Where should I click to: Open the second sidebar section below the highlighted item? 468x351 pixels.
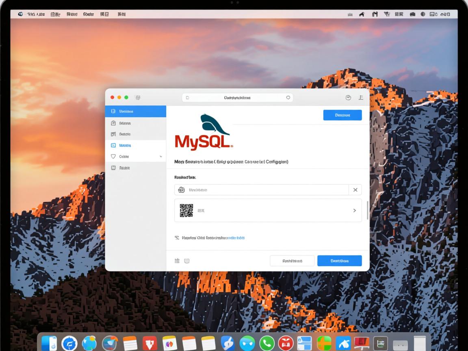coord(136,123)
